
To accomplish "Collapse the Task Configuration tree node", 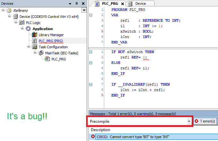I will tap(29, 47).
